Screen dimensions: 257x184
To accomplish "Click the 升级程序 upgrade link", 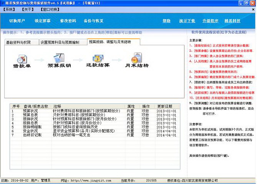I will click(210, 21).
